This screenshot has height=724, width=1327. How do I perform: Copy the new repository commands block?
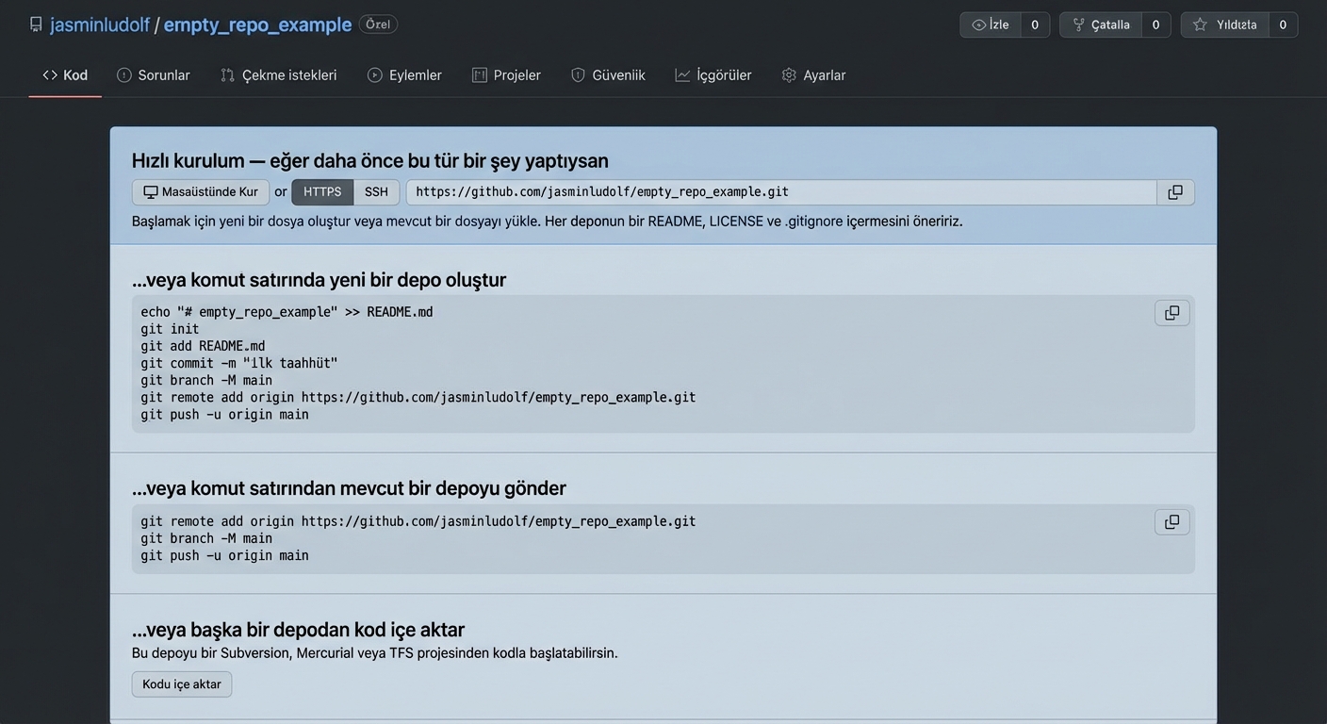1171,313
